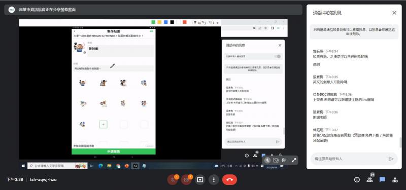The height and width of the screenshot is (190, 406).
Task: Click send message arrow in chat panel
Action: point(391,159)
